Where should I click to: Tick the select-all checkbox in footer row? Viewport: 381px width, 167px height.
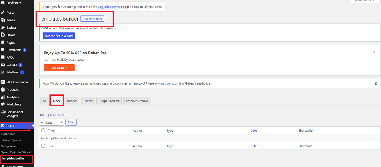click(43, 146)
